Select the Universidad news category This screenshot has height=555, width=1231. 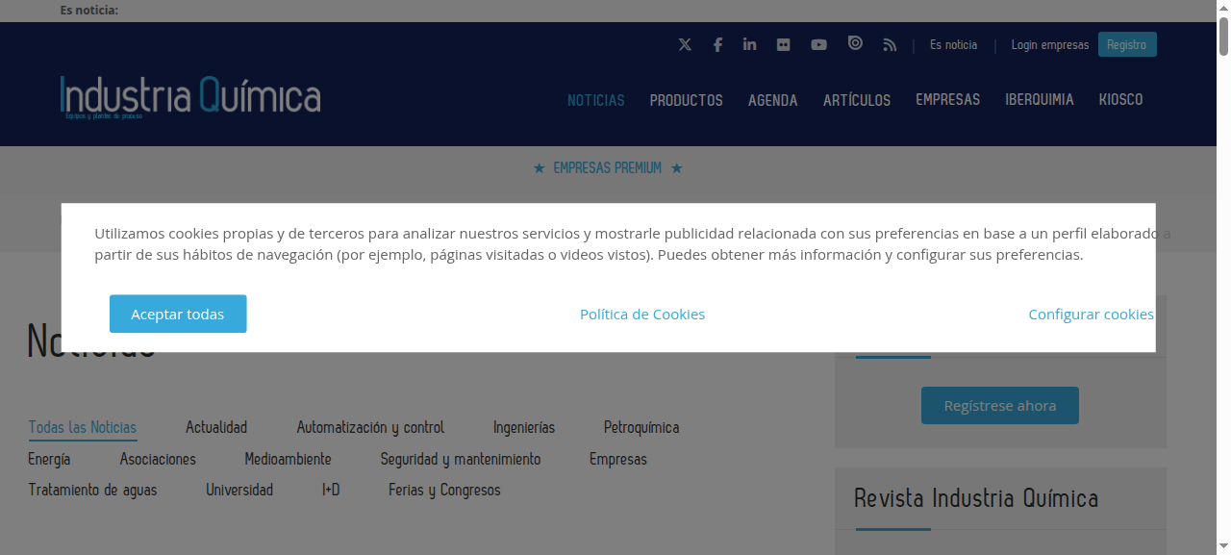(239, 490)
